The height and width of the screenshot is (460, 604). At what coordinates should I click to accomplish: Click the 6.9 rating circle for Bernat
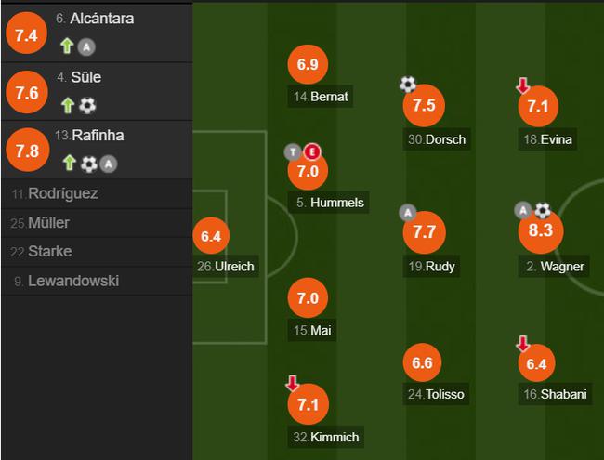[x=308, y=64]
